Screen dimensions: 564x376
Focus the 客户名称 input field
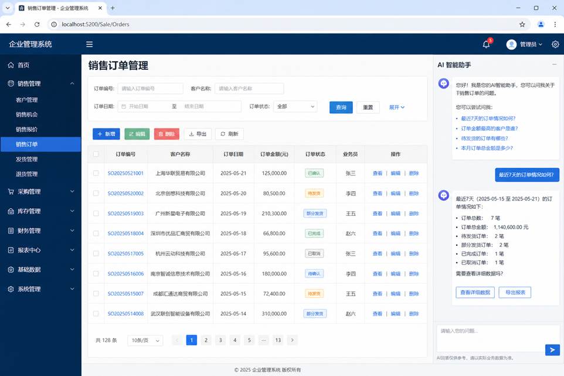(x=249, y=89)
